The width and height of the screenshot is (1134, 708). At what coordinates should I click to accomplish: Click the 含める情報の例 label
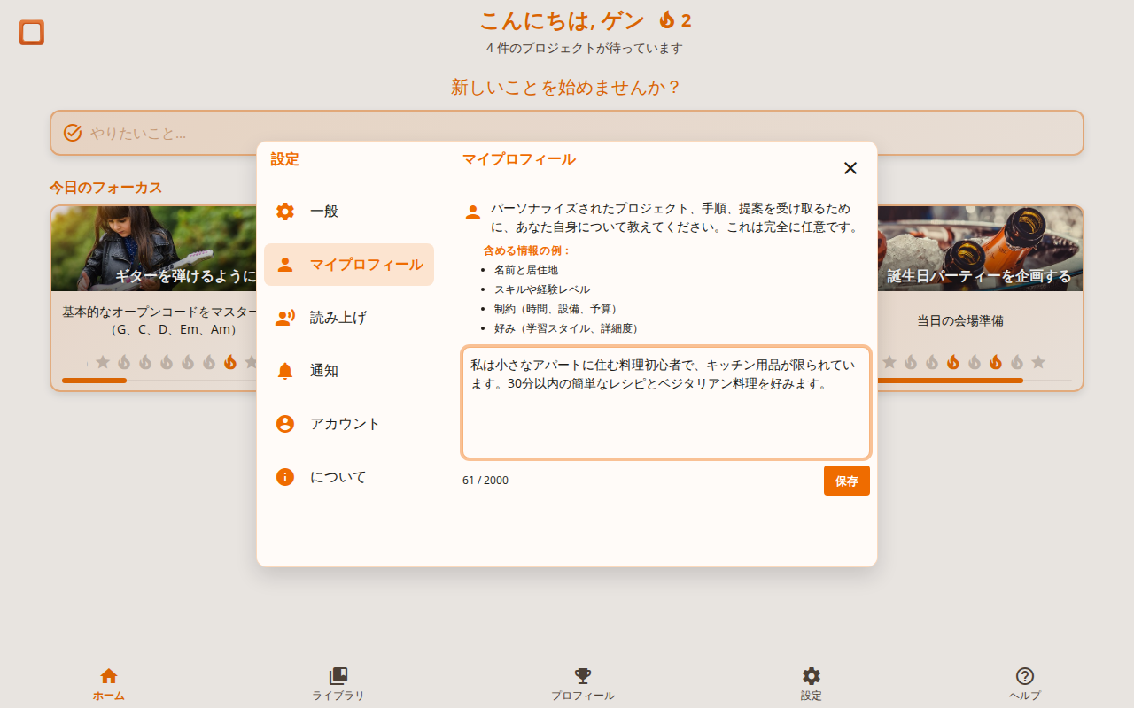(x=527, y=250)
